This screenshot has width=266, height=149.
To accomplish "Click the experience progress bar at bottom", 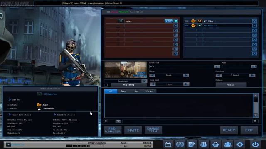I will coord(85,146).
